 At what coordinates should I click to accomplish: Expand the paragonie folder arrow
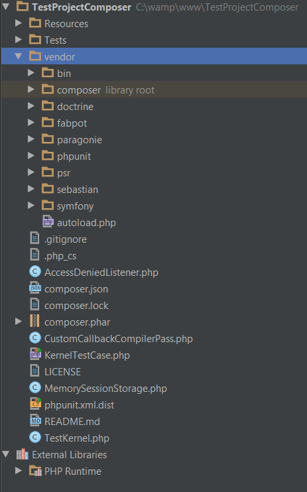[31, 139]
